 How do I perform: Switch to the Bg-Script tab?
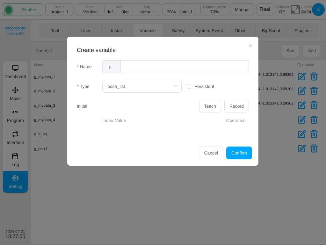271,31
